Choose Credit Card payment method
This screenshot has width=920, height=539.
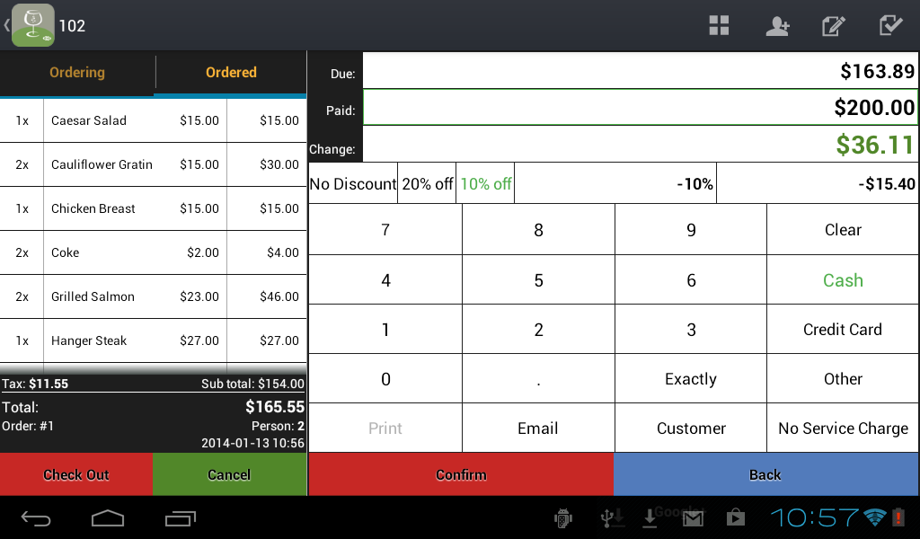[x=843, y=330]
